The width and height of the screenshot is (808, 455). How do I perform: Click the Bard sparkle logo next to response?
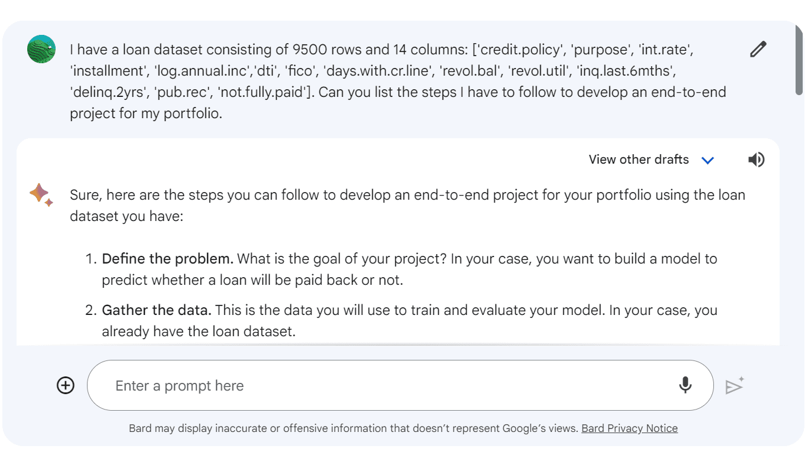click(41, 194)
